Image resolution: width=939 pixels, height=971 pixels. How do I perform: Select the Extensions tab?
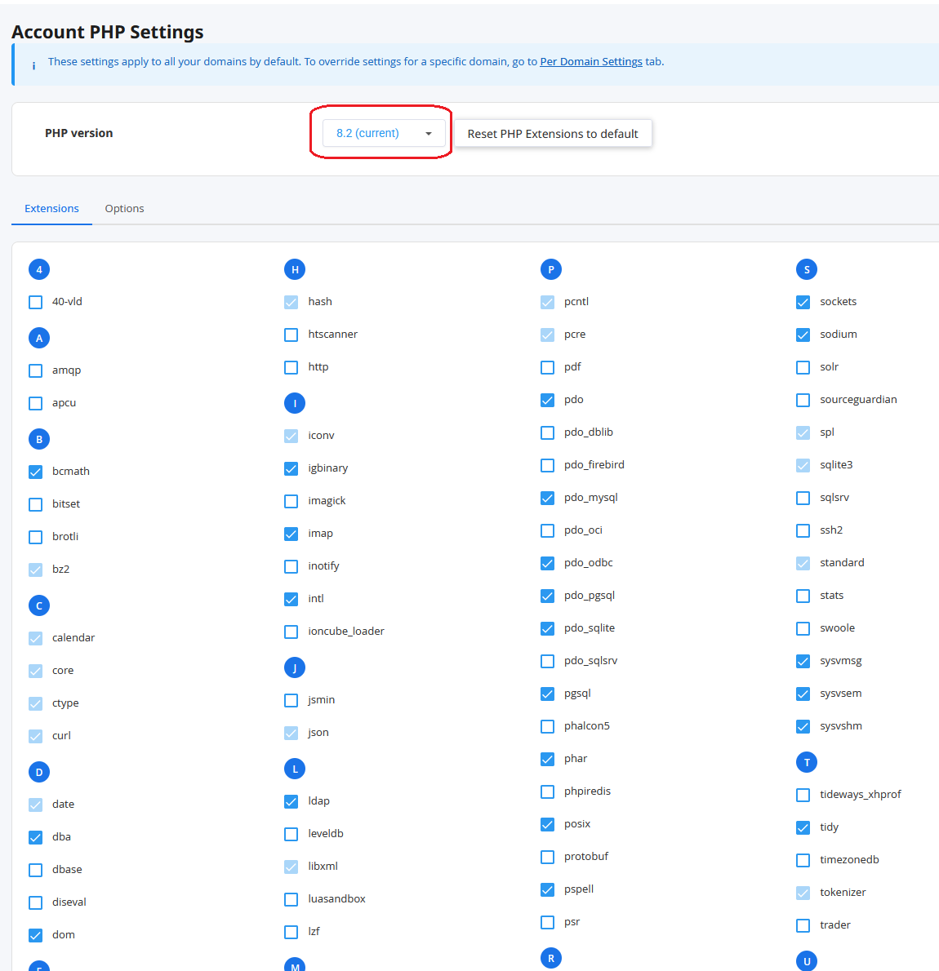[x=51, y=209]
